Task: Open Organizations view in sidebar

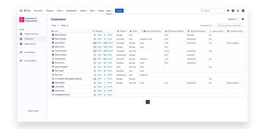Action: 32,44
